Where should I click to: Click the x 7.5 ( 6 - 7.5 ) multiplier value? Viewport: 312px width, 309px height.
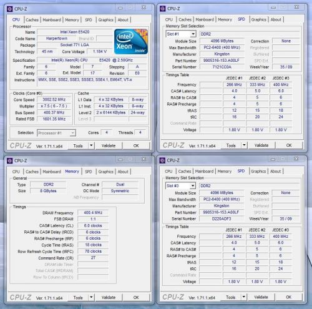[x=54, y=106]
